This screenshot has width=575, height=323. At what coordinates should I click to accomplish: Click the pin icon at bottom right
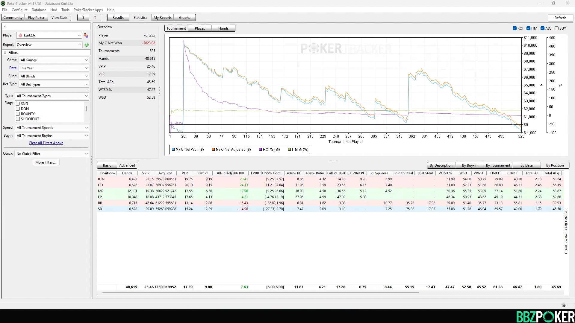pos(564,305)
